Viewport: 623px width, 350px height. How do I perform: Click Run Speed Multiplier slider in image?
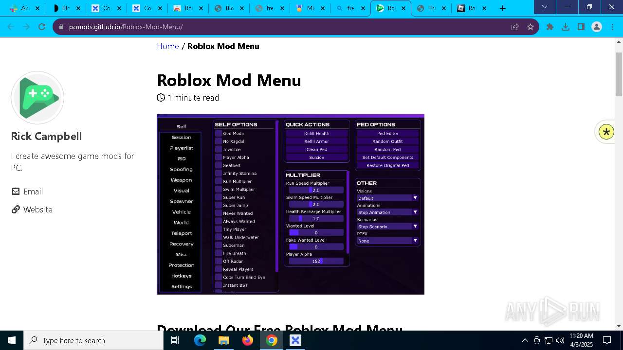pos(316,190)
